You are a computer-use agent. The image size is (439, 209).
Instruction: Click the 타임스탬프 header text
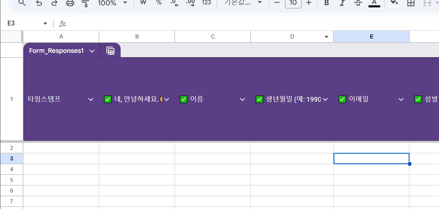coord(44,99)
